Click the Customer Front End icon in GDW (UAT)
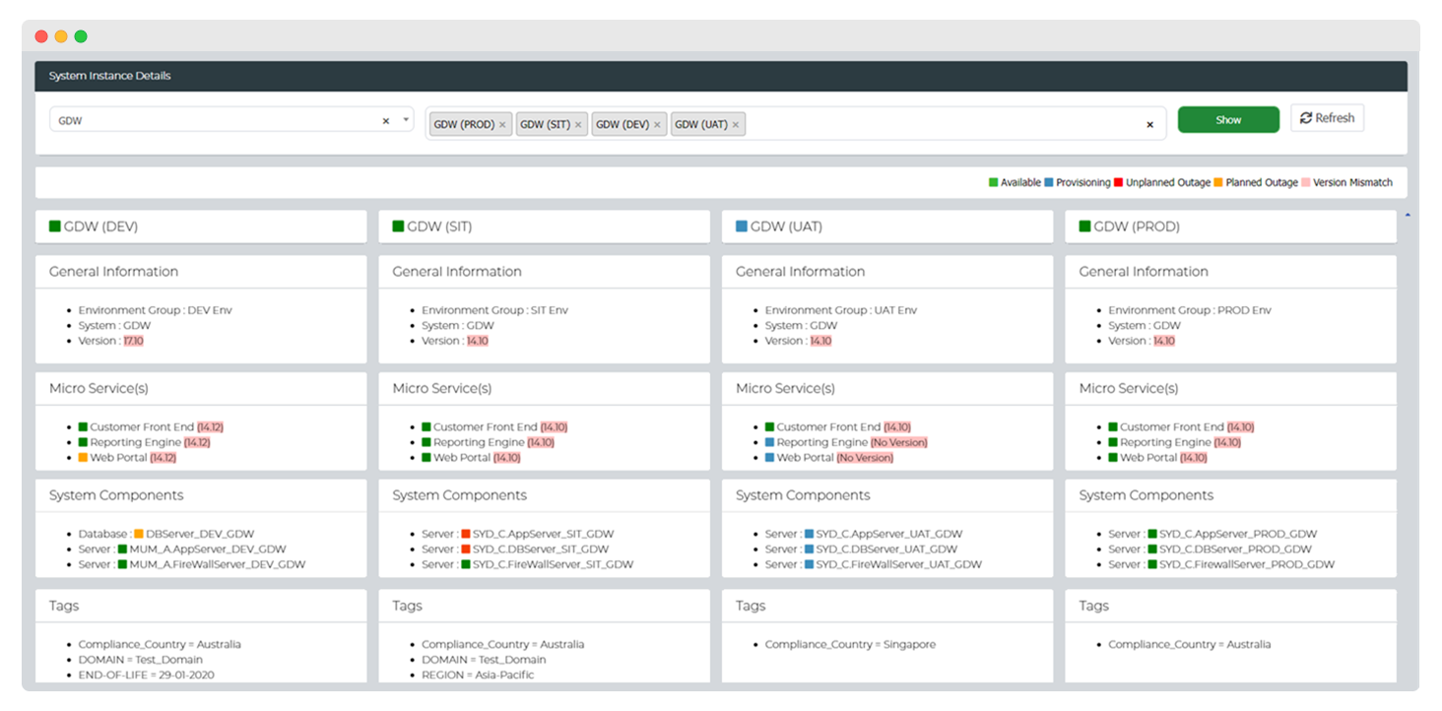1442x711 pixels. point(770,427)
